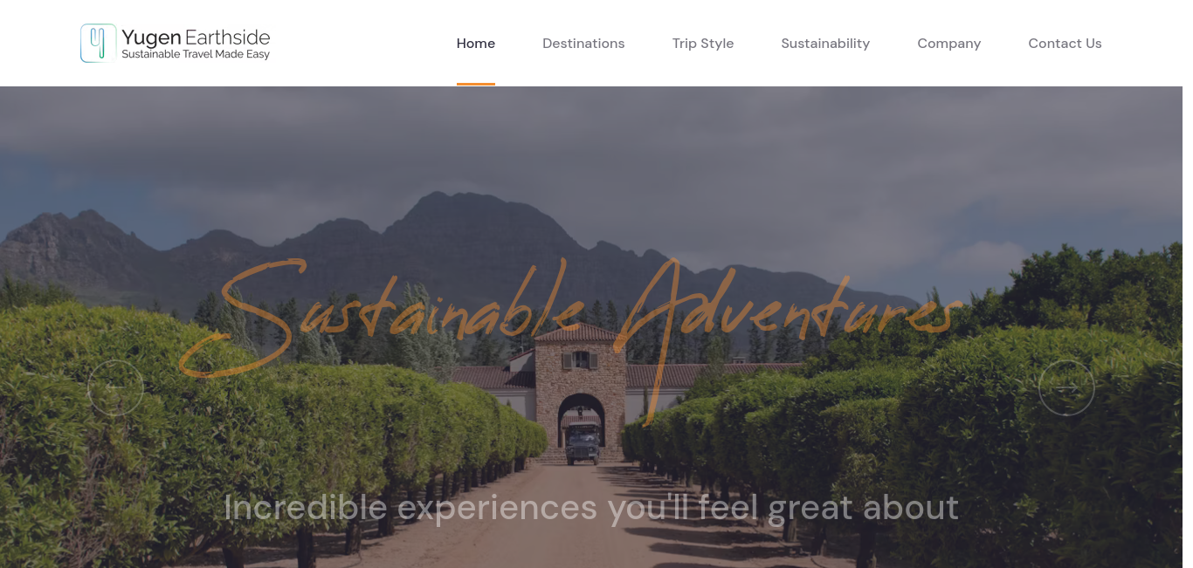Click the Yugen Earthside paperclip logo icon

click(x=98, y=43)
